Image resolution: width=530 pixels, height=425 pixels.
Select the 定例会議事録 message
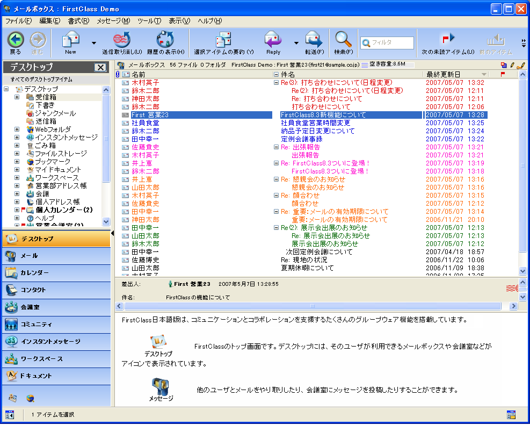coord(301,139)
